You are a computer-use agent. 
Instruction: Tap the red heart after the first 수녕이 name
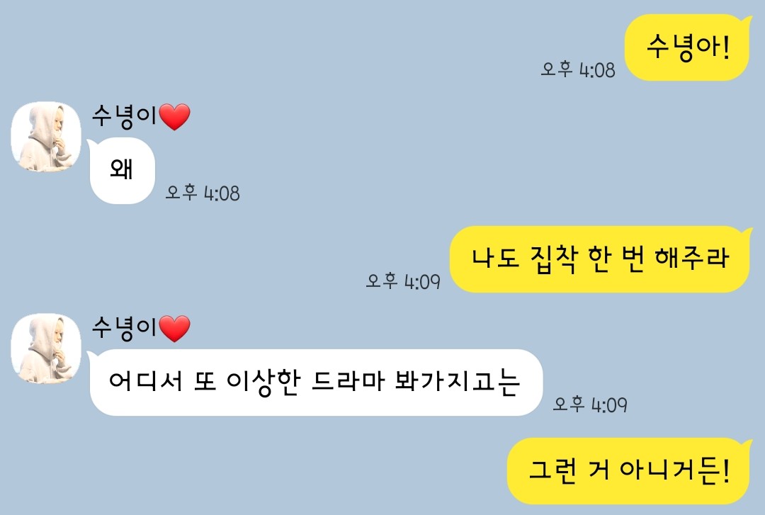pyautogui.click(x=175, y=117)
